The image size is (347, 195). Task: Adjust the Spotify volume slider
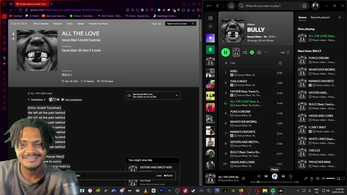tap(330, 178)
